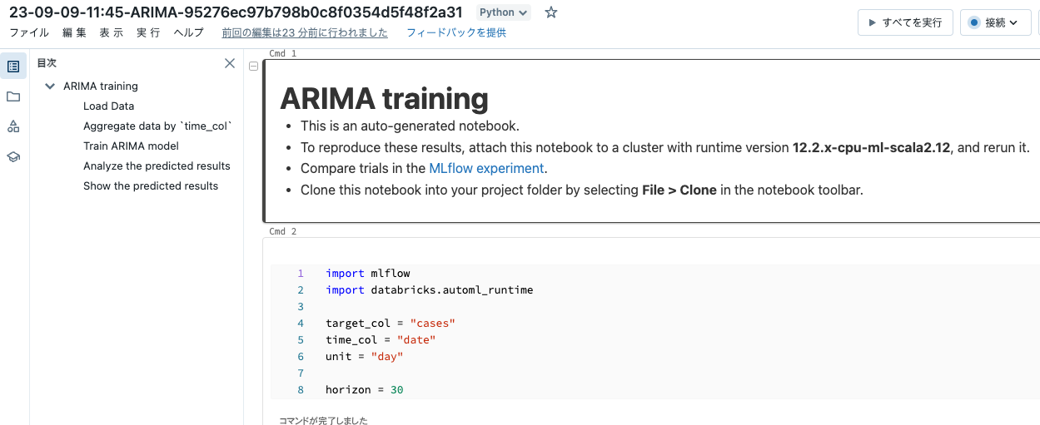The image size is (1040, 425).
Task: Click フィードバックを提供 feedback link
Action: (455, 32)
